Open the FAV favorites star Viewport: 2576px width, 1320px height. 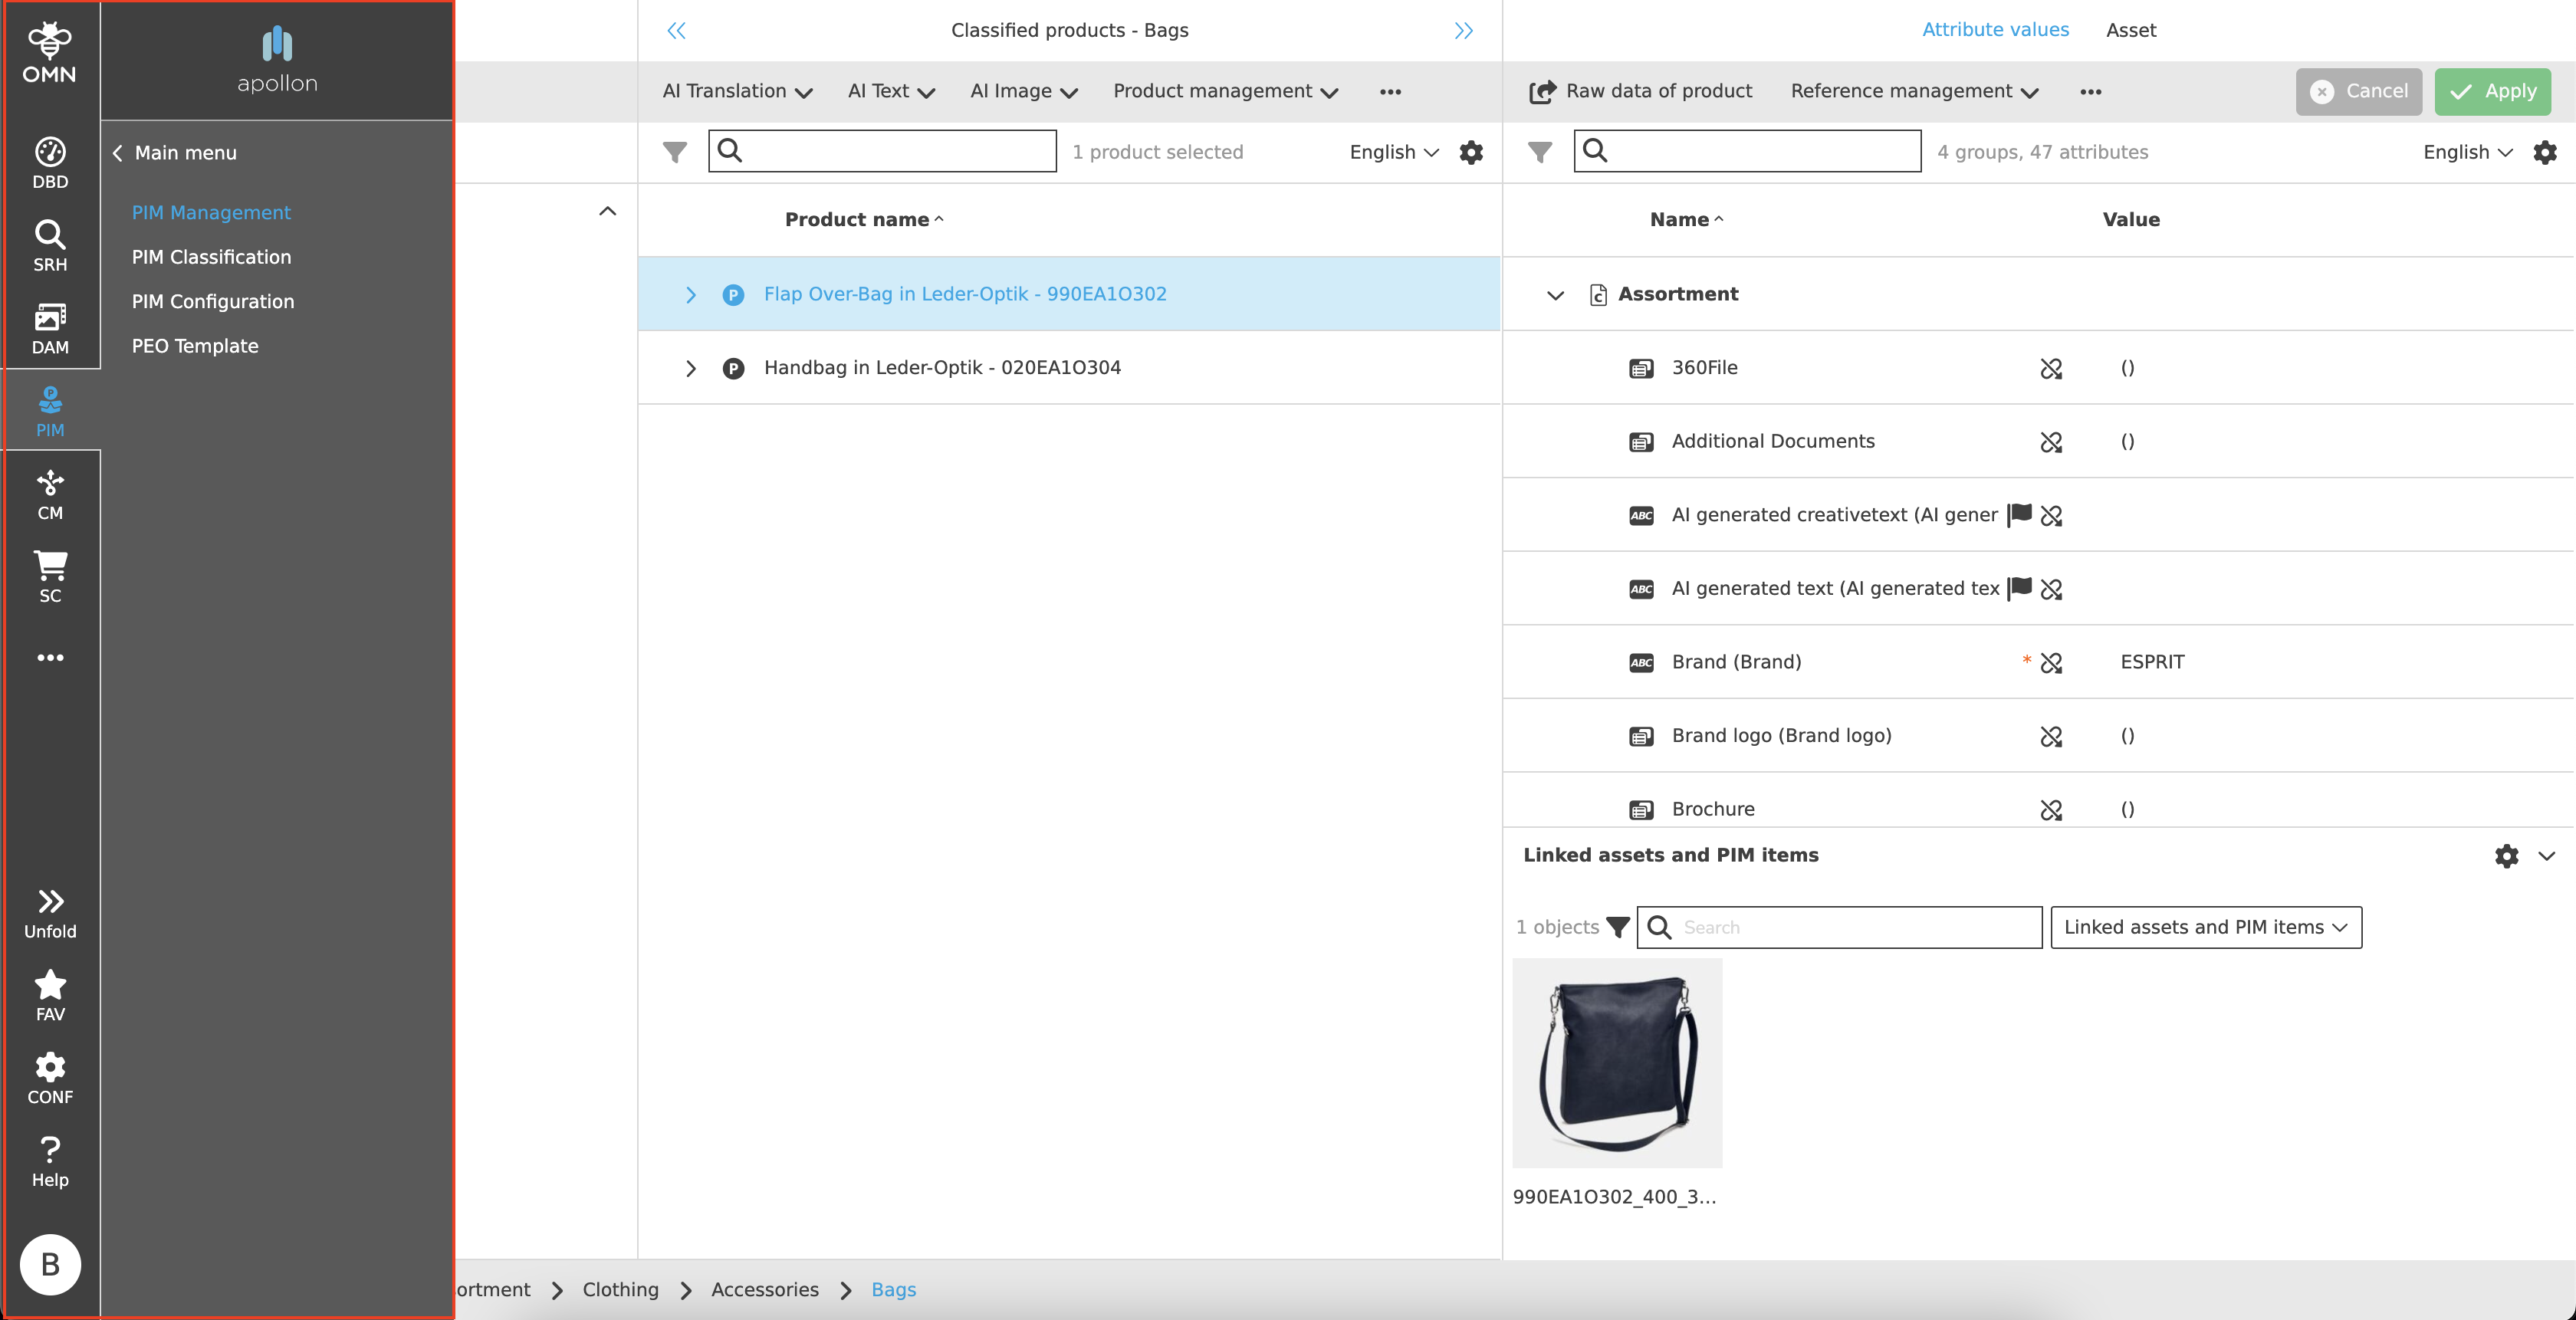(50, 995)
